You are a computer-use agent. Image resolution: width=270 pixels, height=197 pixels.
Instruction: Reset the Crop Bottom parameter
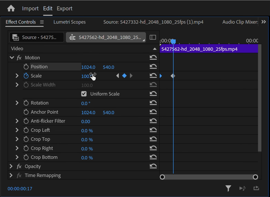click(153, 157)
